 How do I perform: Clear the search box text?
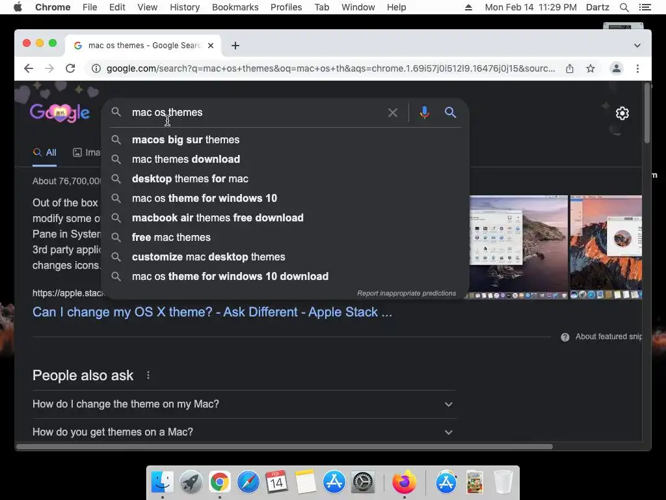pyautogui.click(x=393, y=113)
